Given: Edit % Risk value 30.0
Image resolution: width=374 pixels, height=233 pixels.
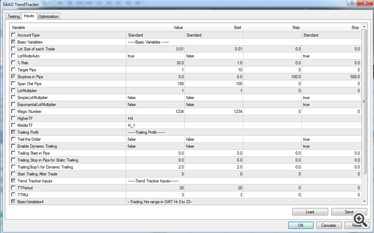Looking at the screenshot, I should (x=156, y=63).
